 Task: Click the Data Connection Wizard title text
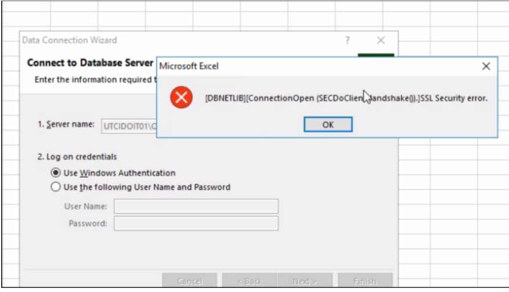70,40
